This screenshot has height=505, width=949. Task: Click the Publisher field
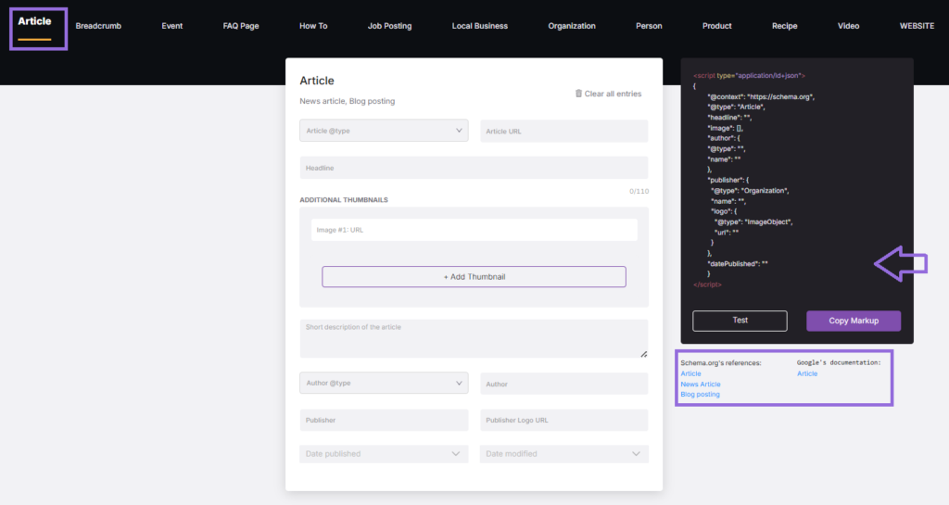click(x=384, y=420)
